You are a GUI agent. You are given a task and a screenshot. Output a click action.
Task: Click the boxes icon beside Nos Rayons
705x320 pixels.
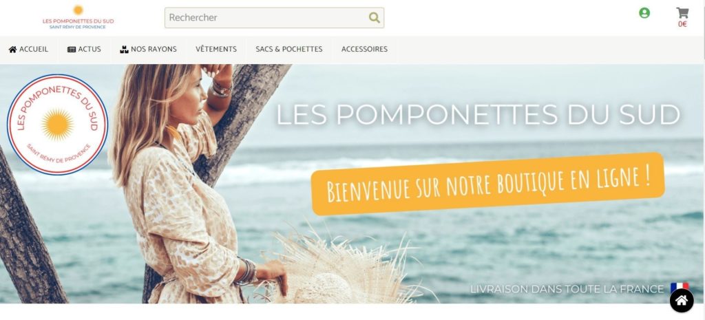pos(124,50)
